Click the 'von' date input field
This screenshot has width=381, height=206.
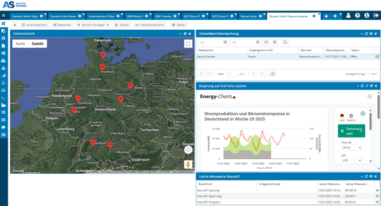pyautogui.click(x=210, y=42)
